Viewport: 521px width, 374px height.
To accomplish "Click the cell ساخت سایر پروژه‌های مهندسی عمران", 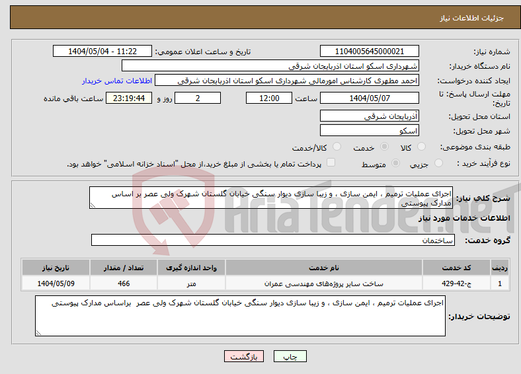I will [x=323, y=283].
